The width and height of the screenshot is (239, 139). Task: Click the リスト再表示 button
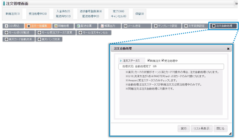[x=201, y=129]
